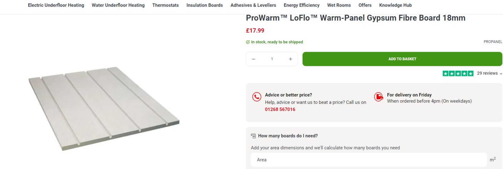Open Electric Underfloor Heating menu
503x169 pixels.
tap(56, 5)
